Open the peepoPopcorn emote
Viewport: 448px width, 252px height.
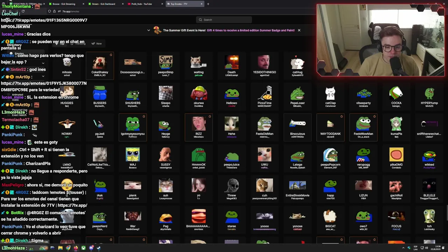pyautogui.click(x=330, y=158)
